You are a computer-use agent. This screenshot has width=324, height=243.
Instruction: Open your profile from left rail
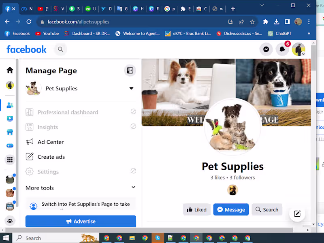(x=10, y=85)
